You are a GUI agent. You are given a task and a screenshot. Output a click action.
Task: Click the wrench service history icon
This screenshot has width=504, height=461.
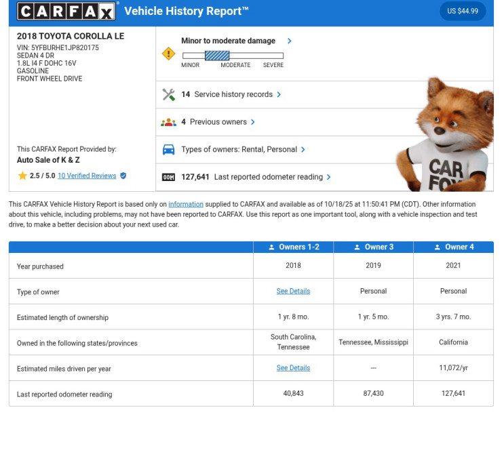coord(169,95)
